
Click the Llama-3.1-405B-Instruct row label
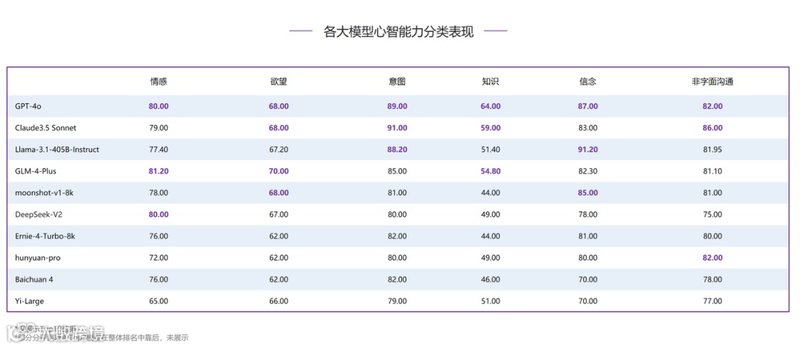click(57, 149)
